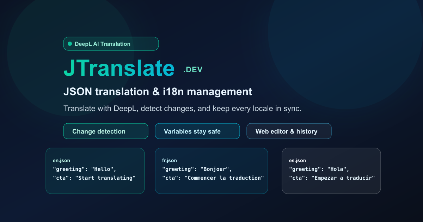423x222 pixels.
Task: Expand the en.json code snippet
Action: 95,173
